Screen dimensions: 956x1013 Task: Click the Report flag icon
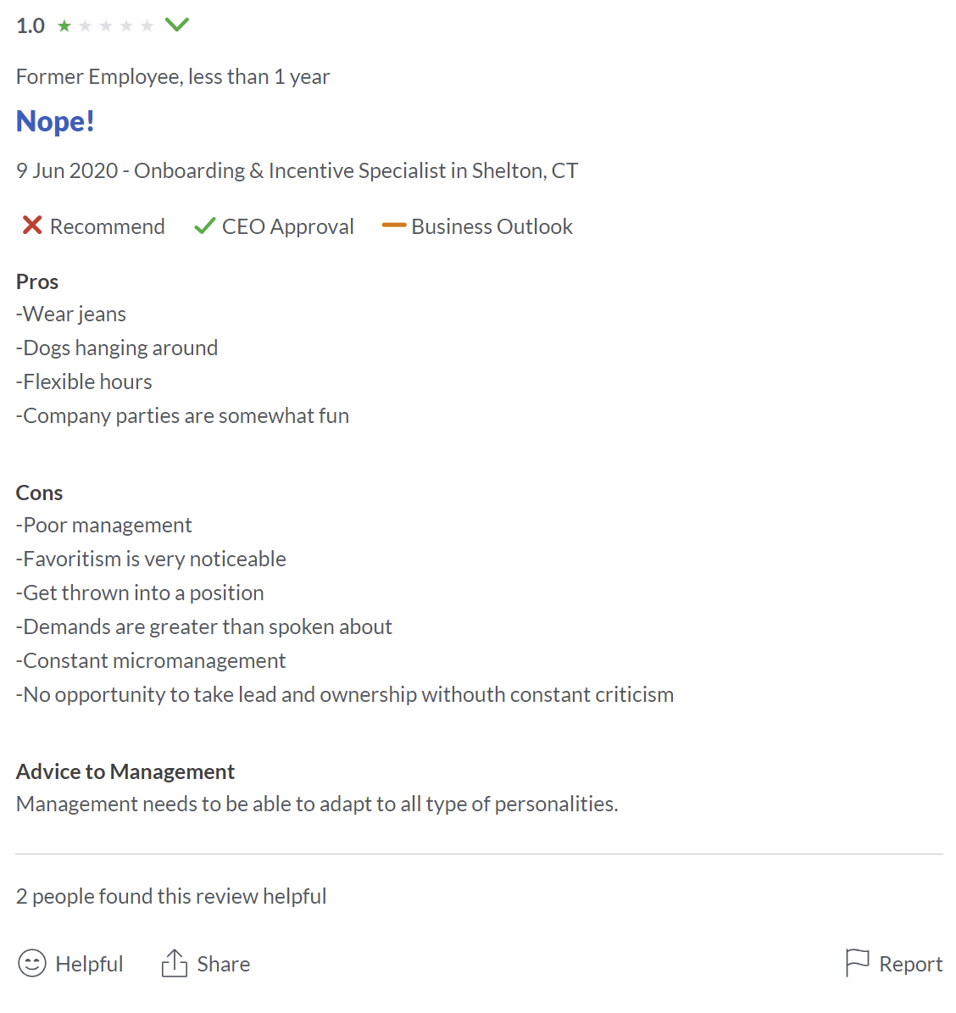click(x=857, y=963)
